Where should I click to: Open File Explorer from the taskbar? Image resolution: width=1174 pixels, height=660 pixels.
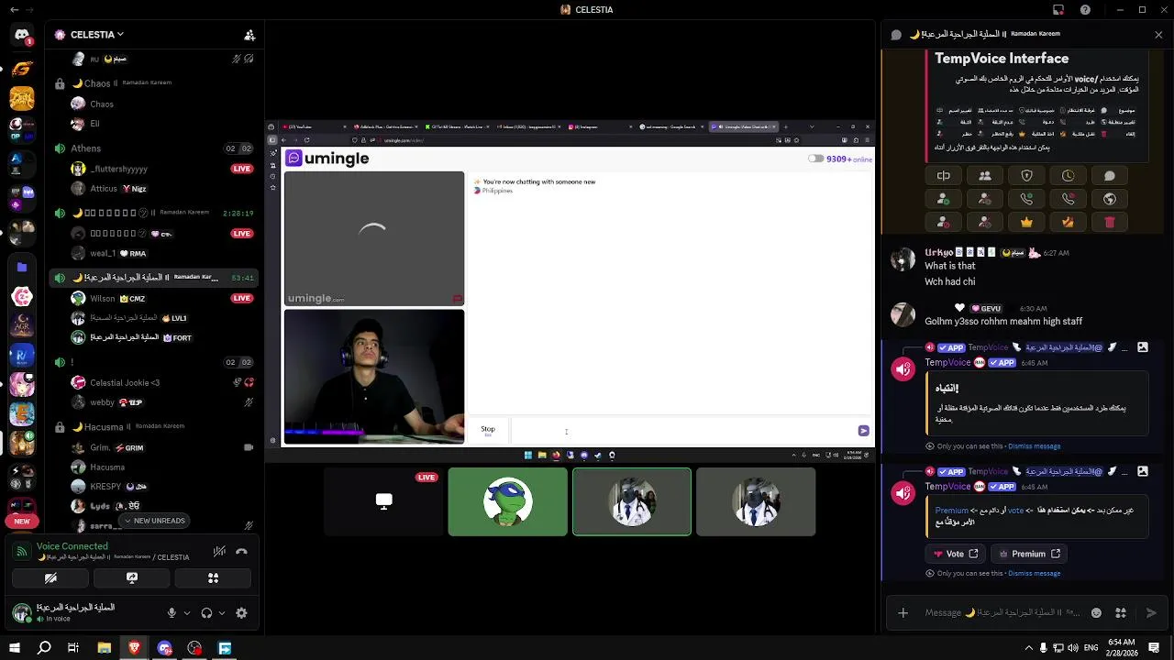click(x=104, y=648)
